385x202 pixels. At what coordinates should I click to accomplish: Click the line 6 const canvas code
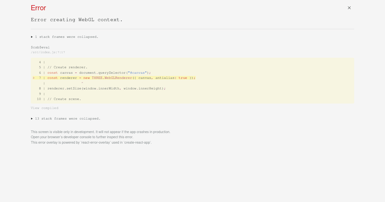coord(99,73)
